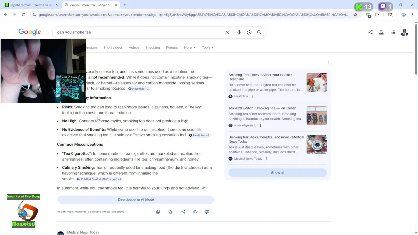Open the Extensions puzzle icon
418x235 pixels.
[x=377, y=15]
